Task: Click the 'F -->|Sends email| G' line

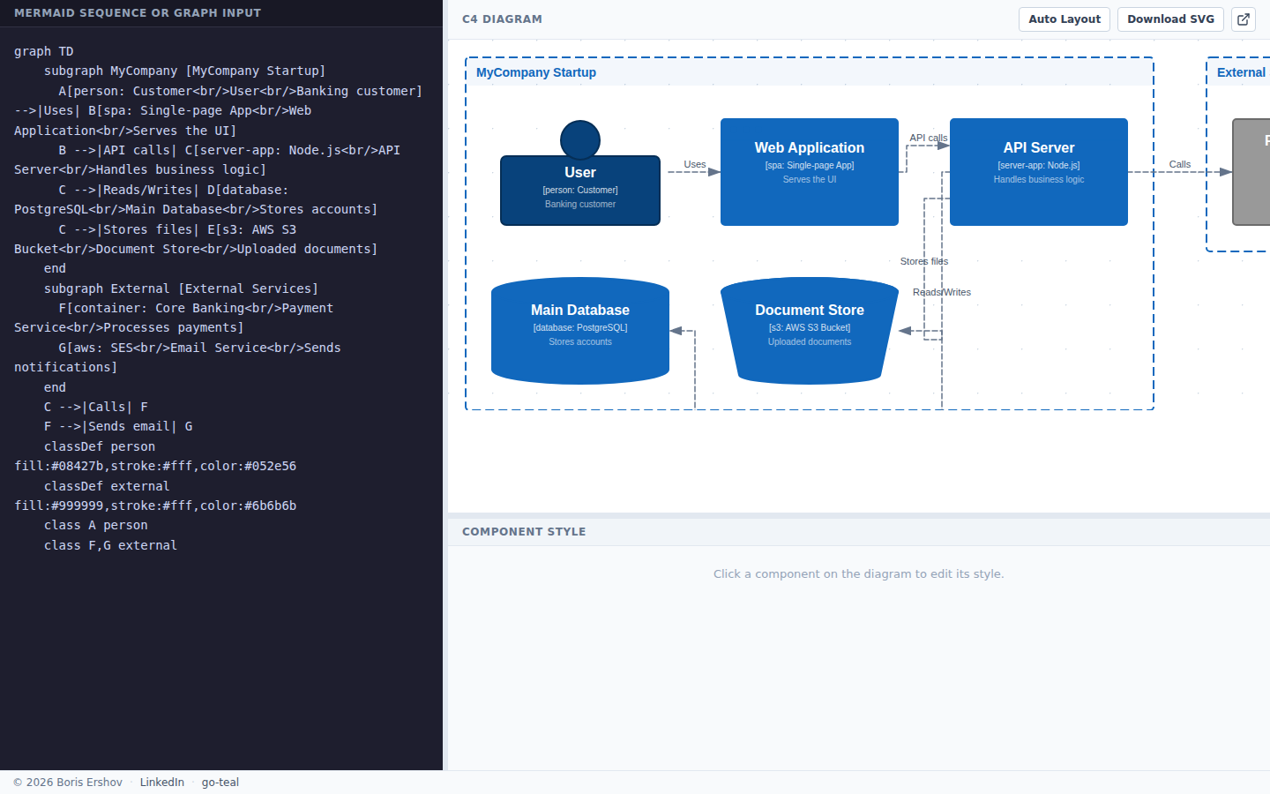Action: click(118, 426)
